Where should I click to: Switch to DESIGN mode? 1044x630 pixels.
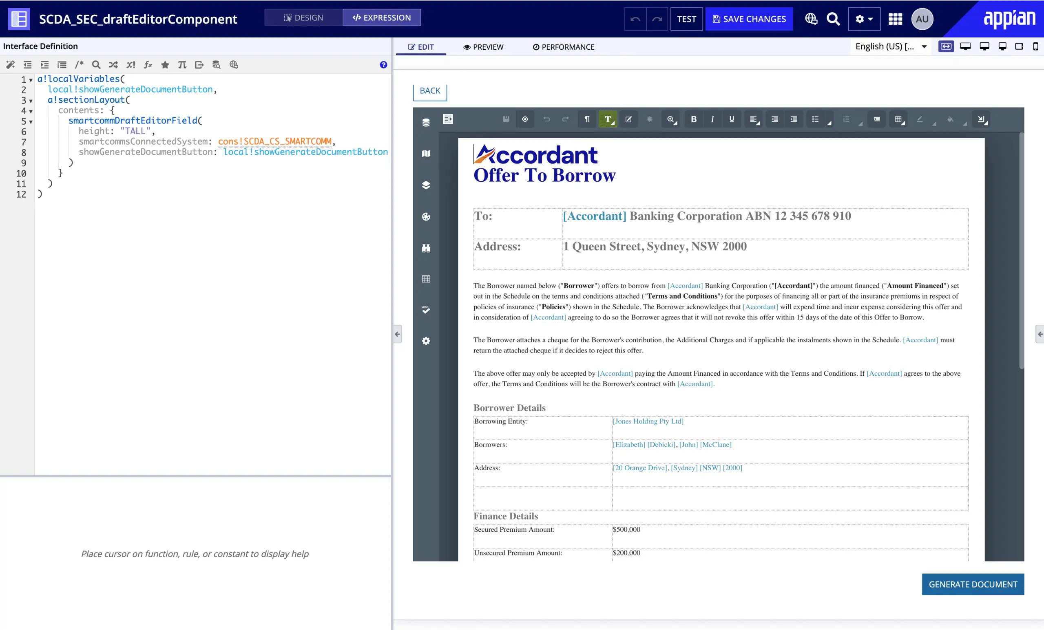click(x=303, y=18)
